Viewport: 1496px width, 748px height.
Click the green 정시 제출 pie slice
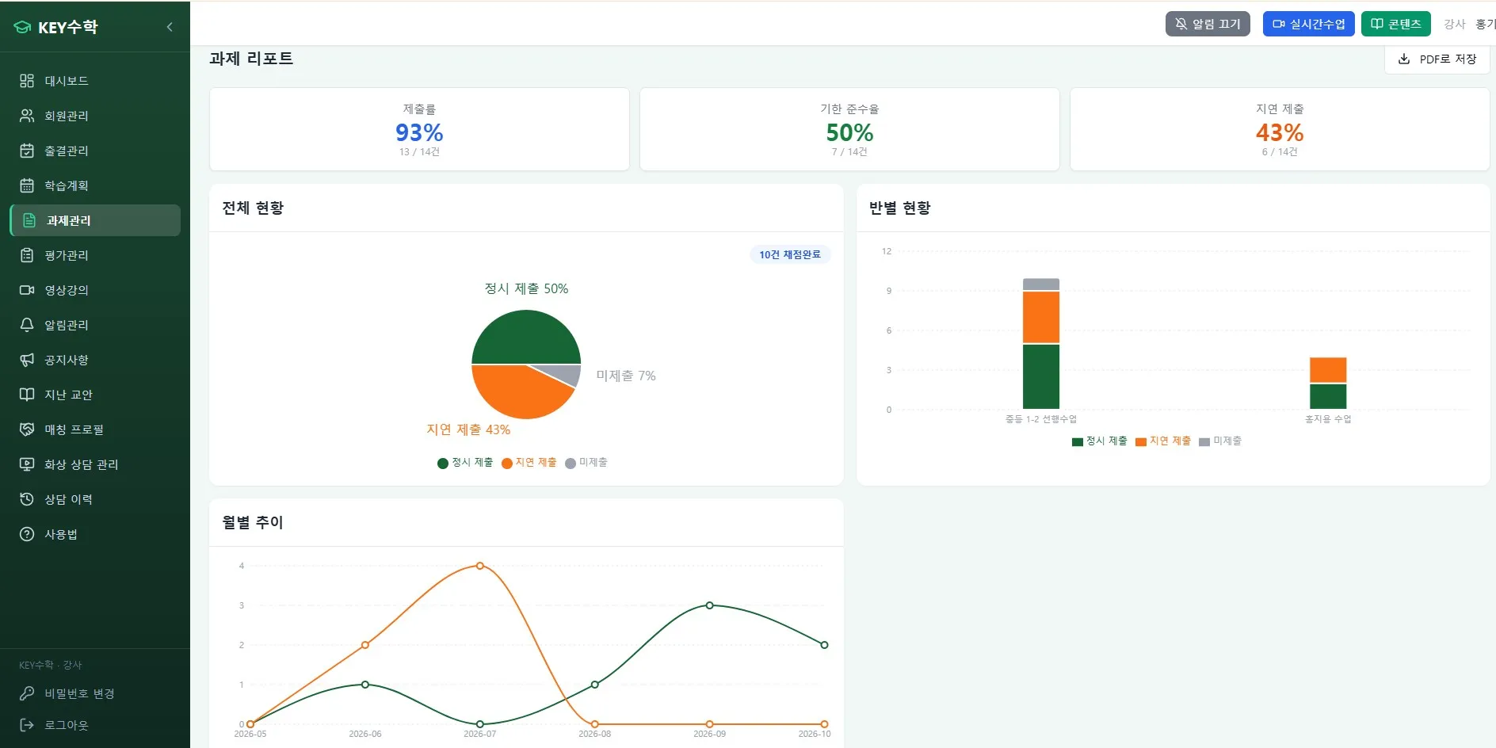pos(526,337)
